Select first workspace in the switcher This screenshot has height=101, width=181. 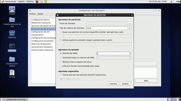click(x=169, y=99)
